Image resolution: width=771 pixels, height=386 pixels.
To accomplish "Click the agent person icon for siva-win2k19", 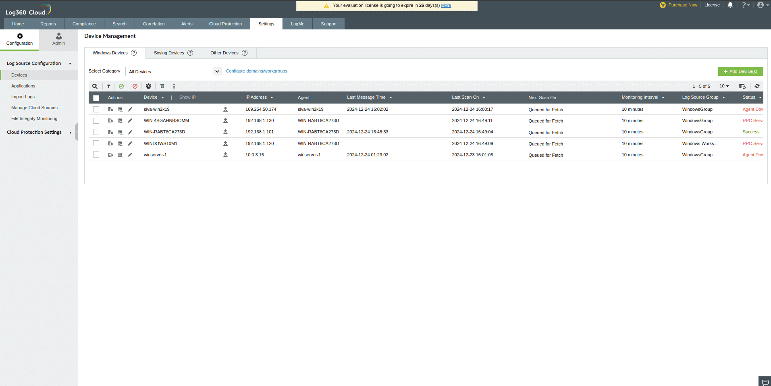I will (x=225, y=109).
